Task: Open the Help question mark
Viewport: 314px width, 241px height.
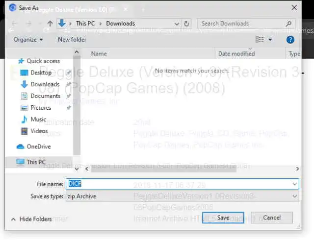Action: (x=290, y=40)
